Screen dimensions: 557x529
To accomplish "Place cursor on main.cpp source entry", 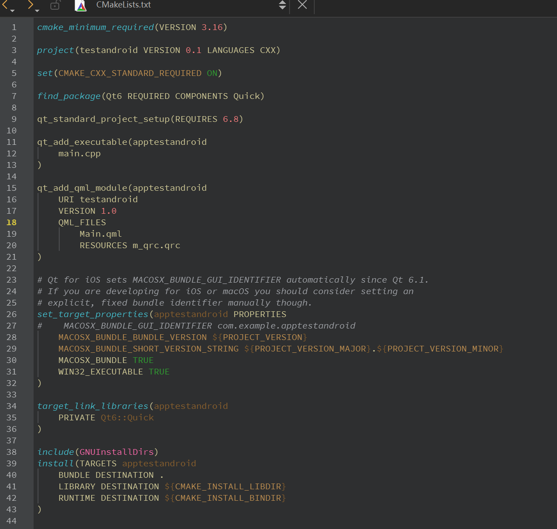I will 80,154.
